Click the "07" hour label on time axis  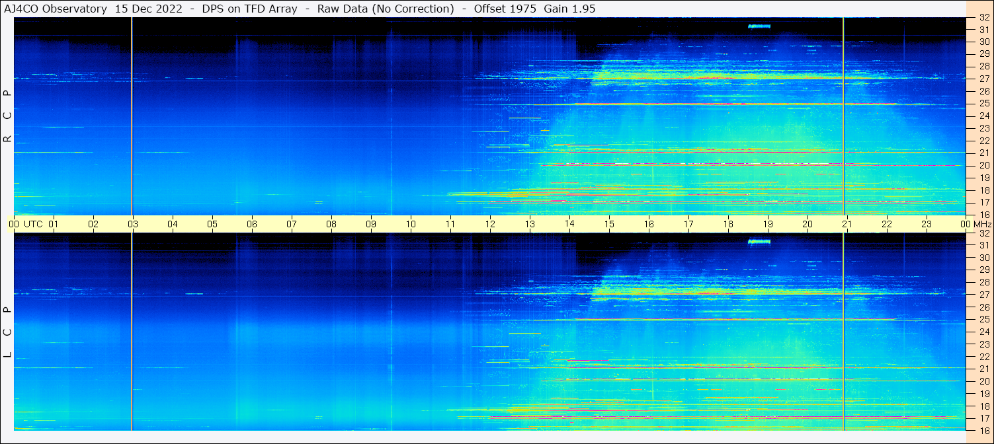pos(292,224)
